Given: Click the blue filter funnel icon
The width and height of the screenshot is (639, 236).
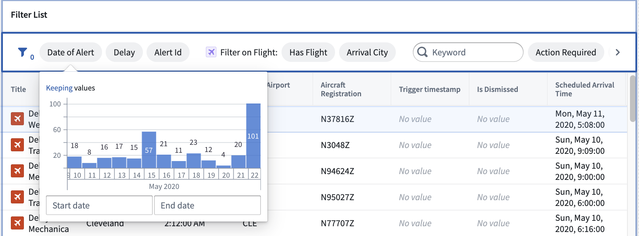Looking at the screenshot, I should 22,52.
